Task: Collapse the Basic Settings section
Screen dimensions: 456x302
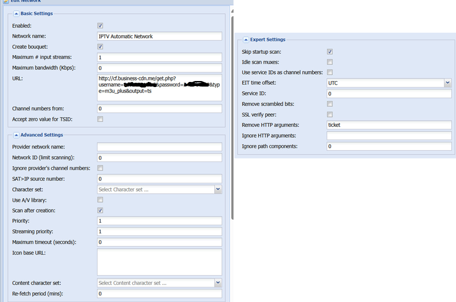Action: [16, 14]
